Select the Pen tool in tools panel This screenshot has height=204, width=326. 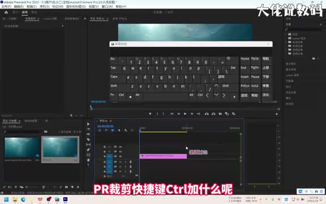pyautogui.click(x=88, y=150)
